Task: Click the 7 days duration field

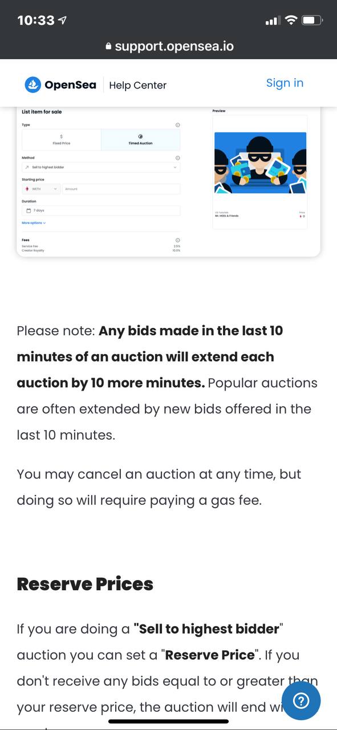Action: [101, 210]
